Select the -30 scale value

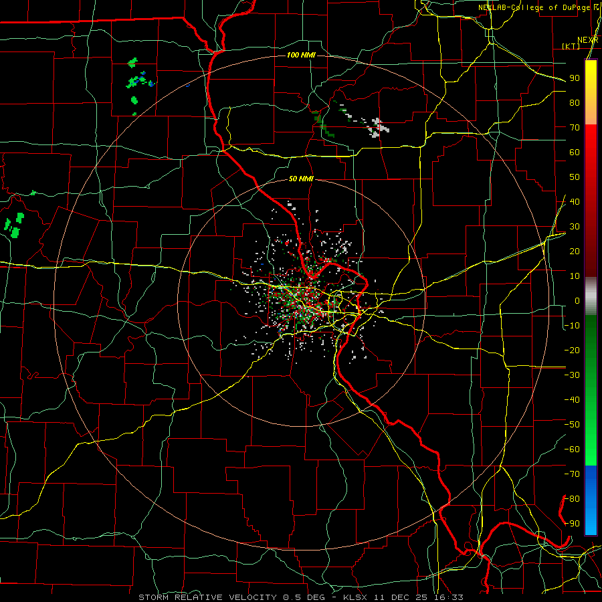572,375
